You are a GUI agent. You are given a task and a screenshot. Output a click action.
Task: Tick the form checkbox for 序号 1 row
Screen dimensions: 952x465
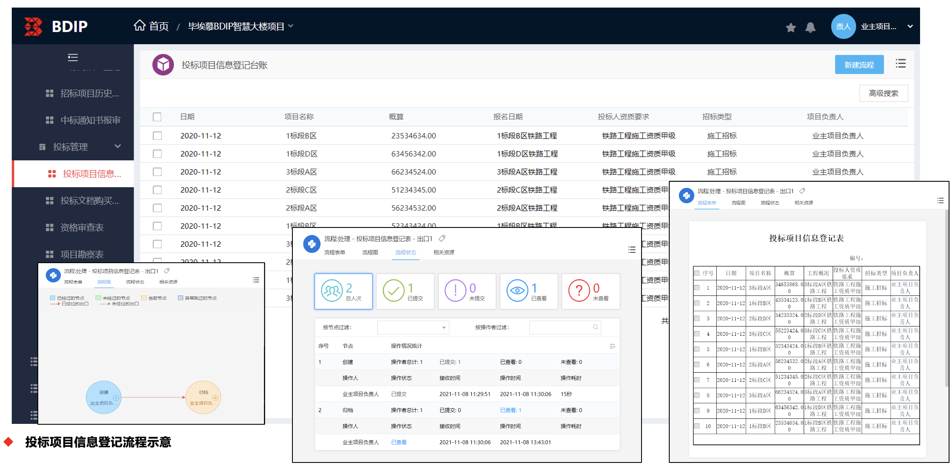(697, 288)
